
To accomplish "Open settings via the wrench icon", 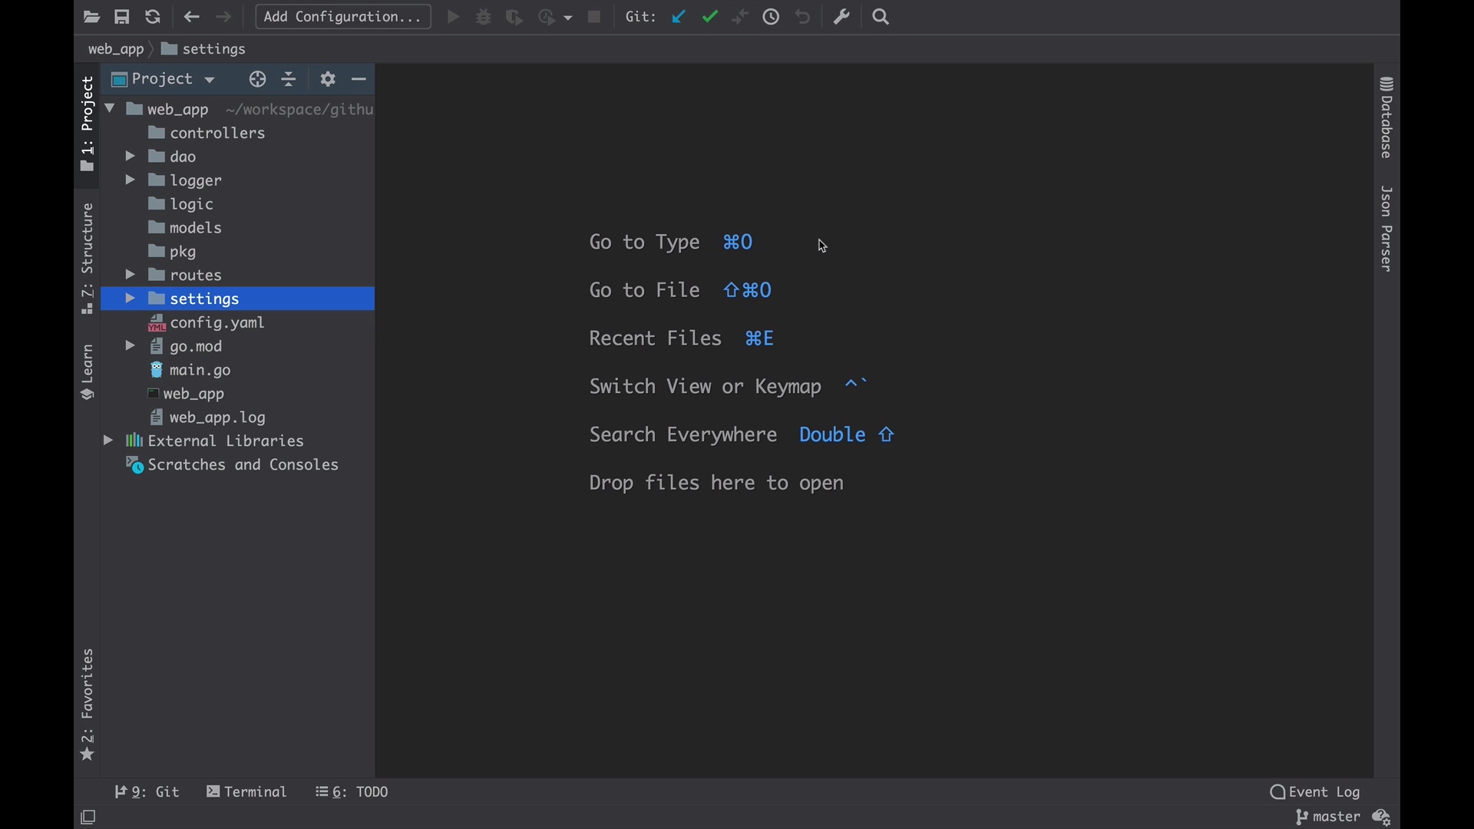I will [842, 17].
